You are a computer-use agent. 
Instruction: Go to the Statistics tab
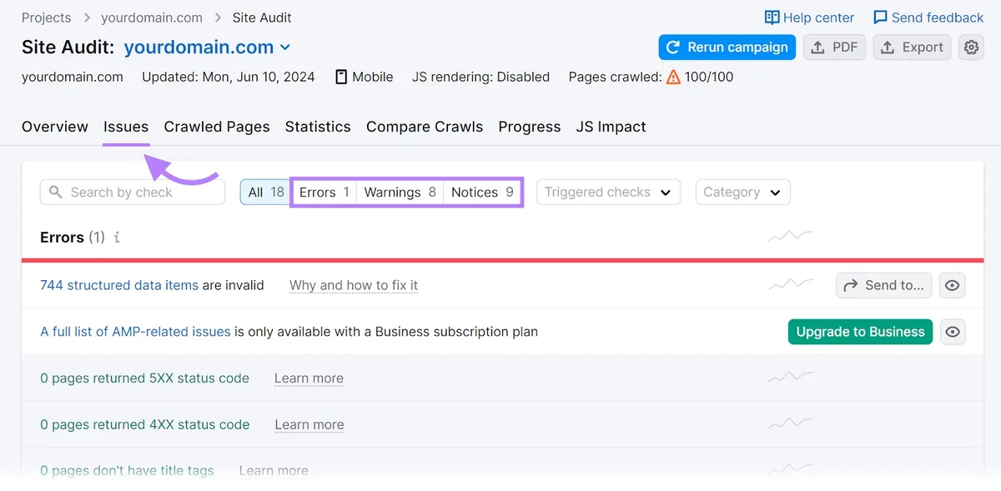(318, 127)
